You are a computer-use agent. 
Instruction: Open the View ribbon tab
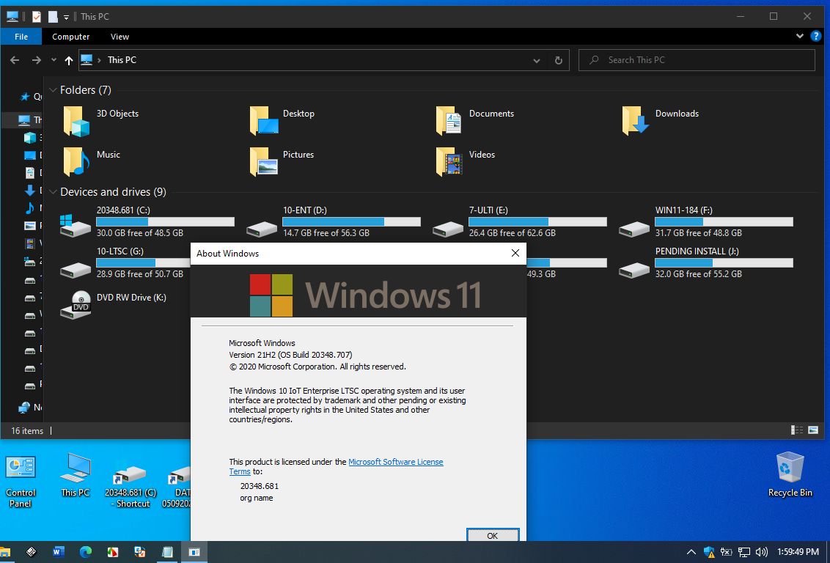[120, 37]
